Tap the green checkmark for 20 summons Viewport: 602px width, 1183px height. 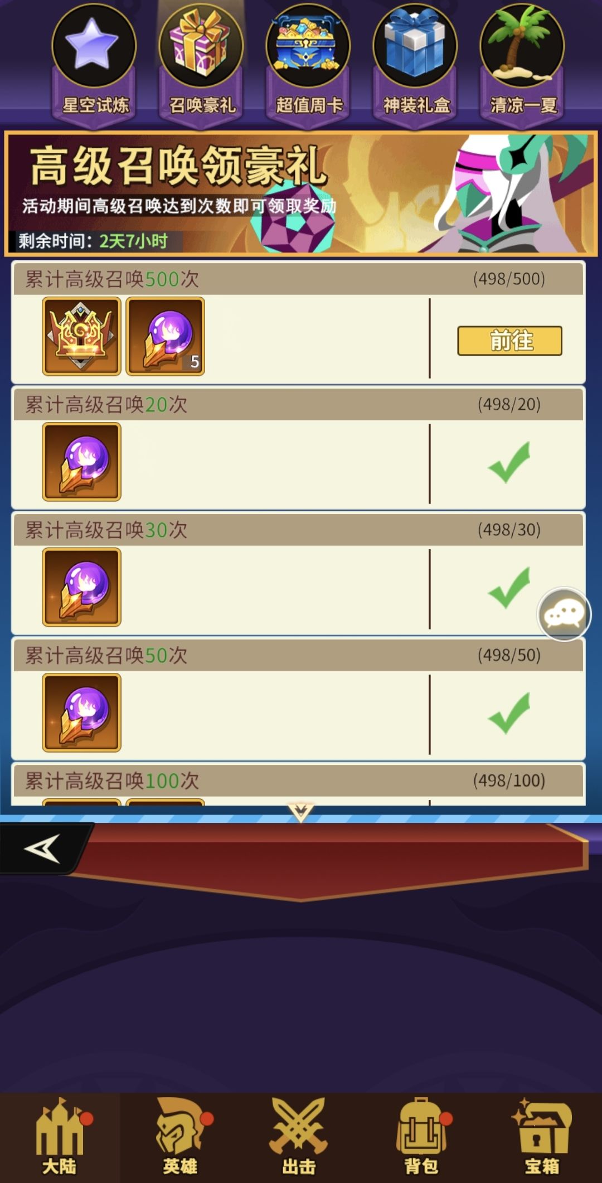pyautogui.click(x=509, y=462)
